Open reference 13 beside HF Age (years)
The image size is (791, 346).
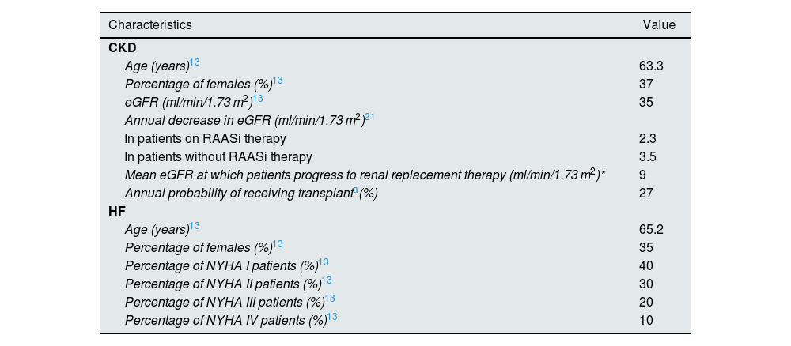pos(195,227)
